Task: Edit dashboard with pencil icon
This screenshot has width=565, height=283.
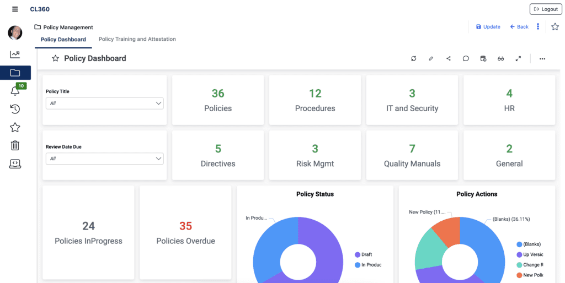Action: [x=431, y=58]
